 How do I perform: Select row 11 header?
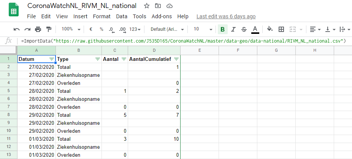pyautogui.click(x=8, y=139)
